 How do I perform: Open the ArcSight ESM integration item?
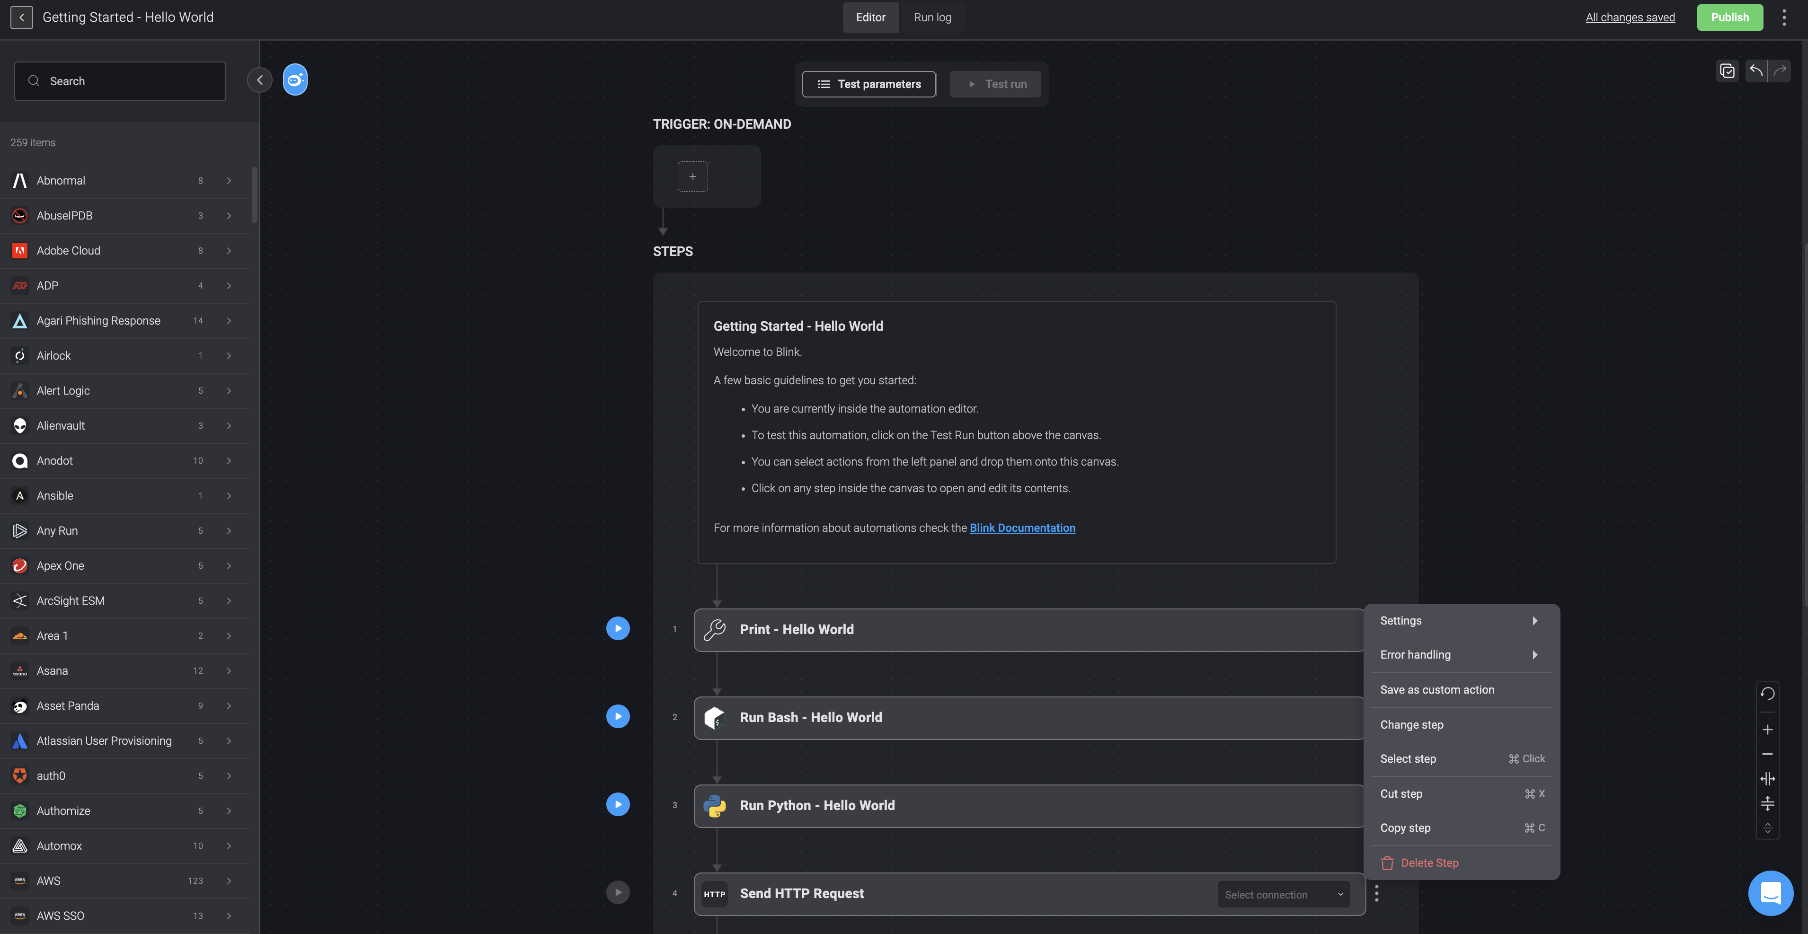pyautogui.click(x=125, y=601)
